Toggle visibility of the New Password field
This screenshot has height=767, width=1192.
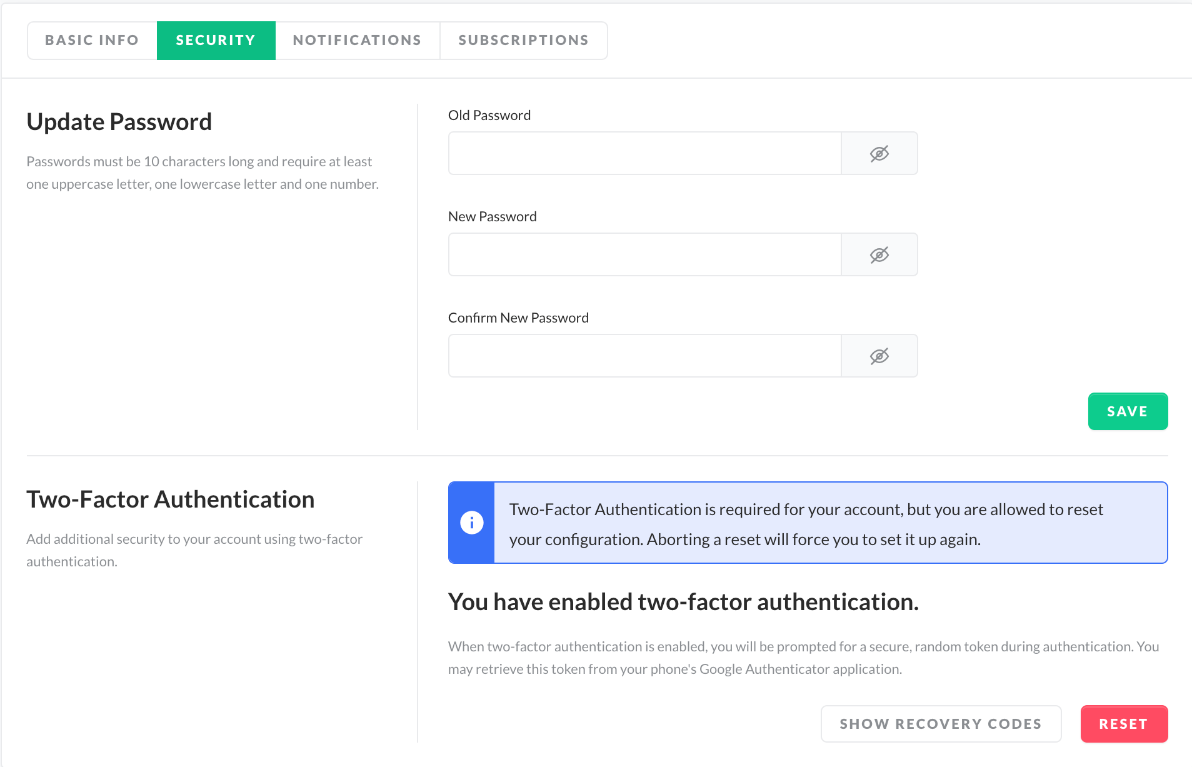(879, 255)
